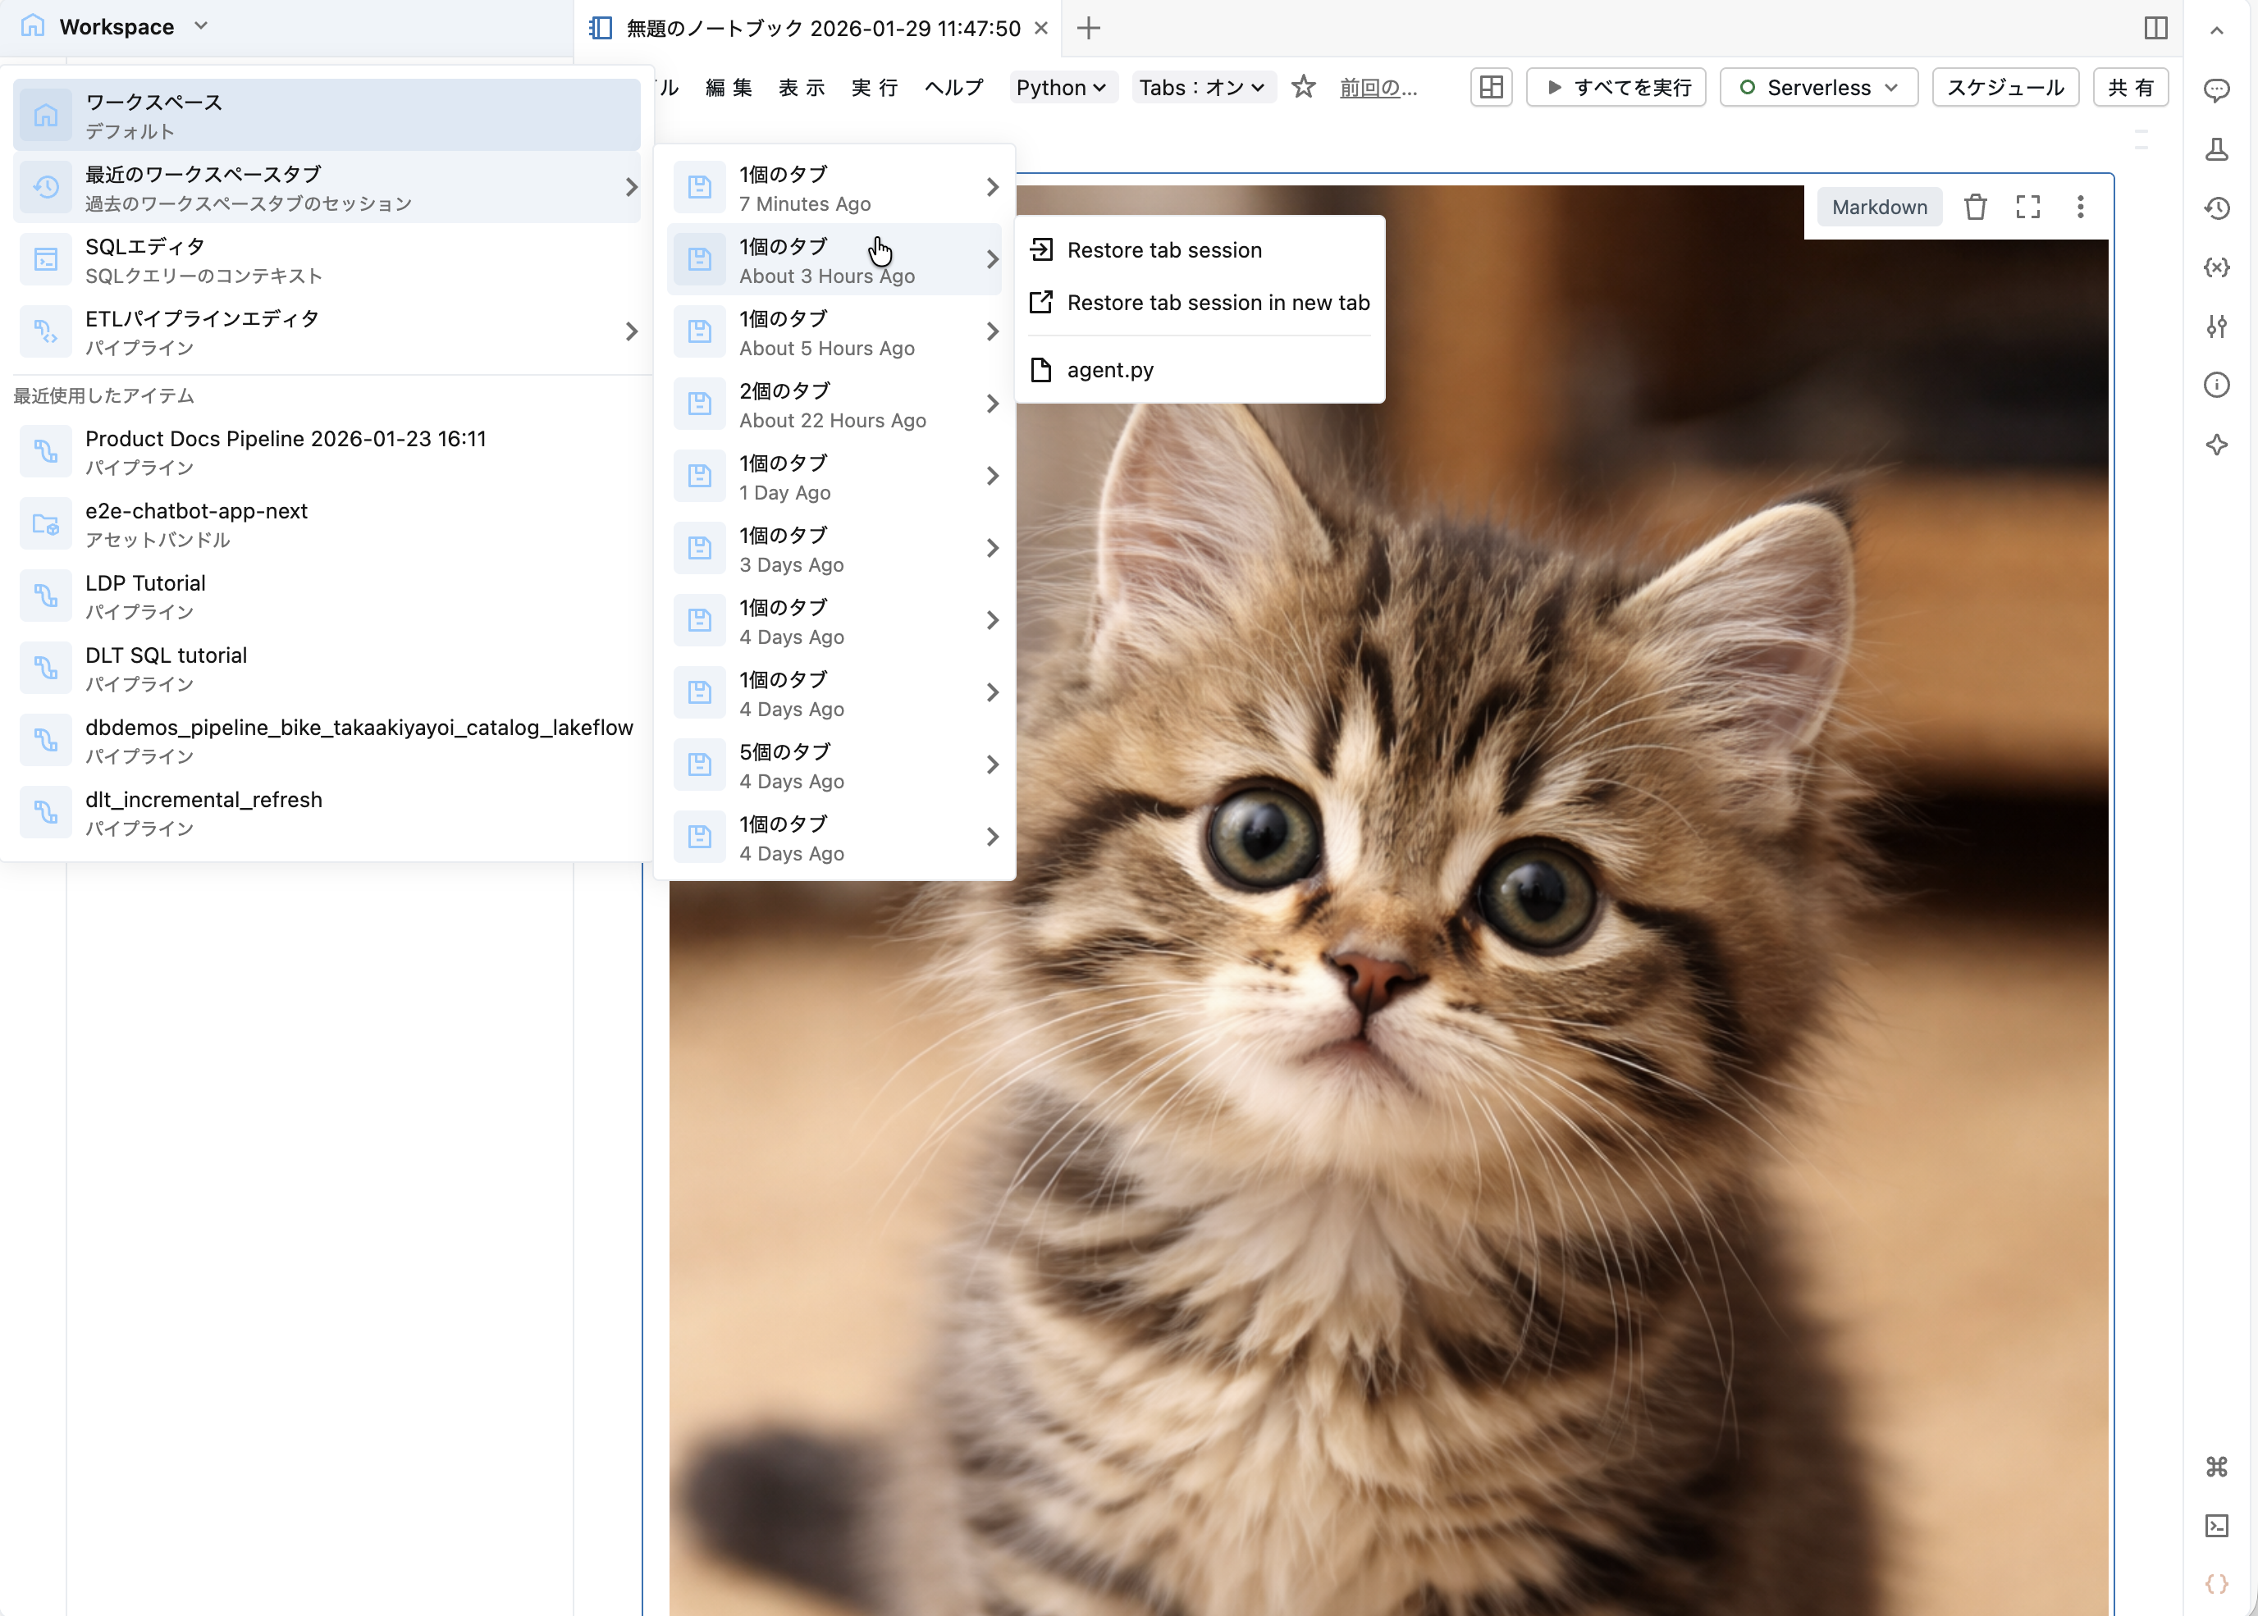Click the すべてを実行 button
2258x1616 pixels.
pos(1616,88)
